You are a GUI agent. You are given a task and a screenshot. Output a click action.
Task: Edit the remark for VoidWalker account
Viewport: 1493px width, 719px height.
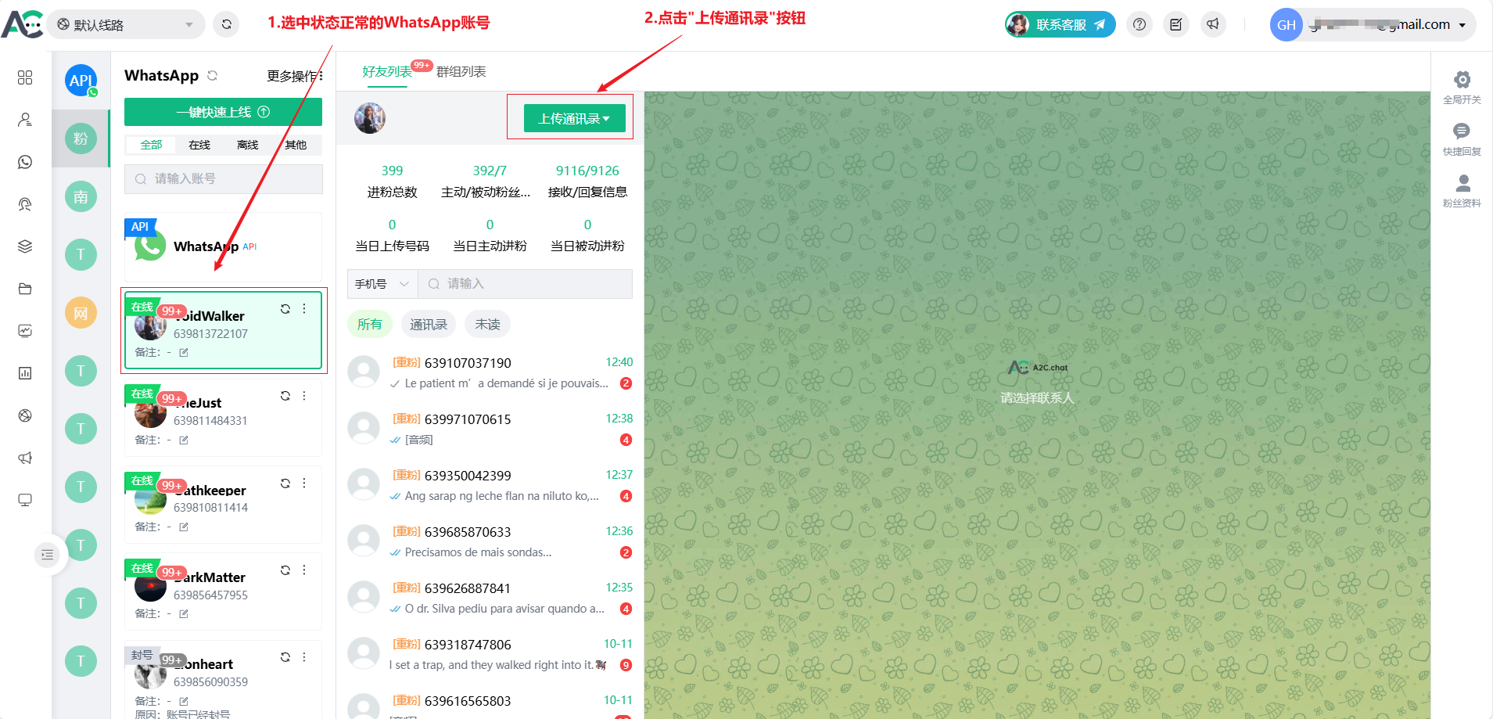184,353
